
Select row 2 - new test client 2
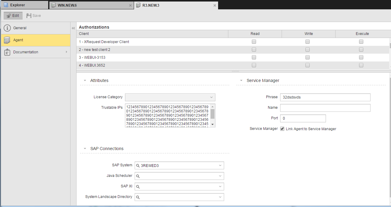[233, 49]
